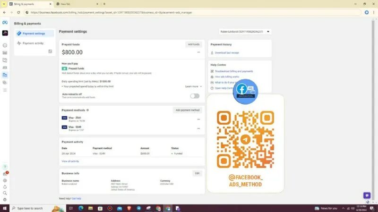Image resolution: width=378 pixels, height=212 pixels.
Task: Open the campaigns table icon in sidebar
Action: pos(5,53)
